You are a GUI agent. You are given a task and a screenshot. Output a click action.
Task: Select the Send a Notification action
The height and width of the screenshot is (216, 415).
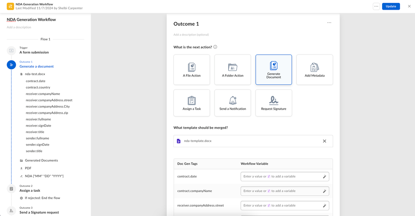point(233,103)
